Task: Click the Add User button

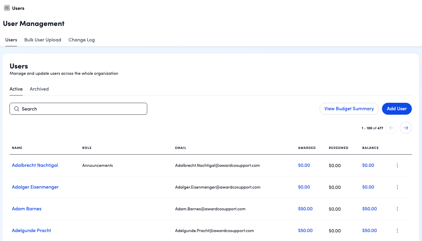Action: pyautogui.click(x=397, y=109)
